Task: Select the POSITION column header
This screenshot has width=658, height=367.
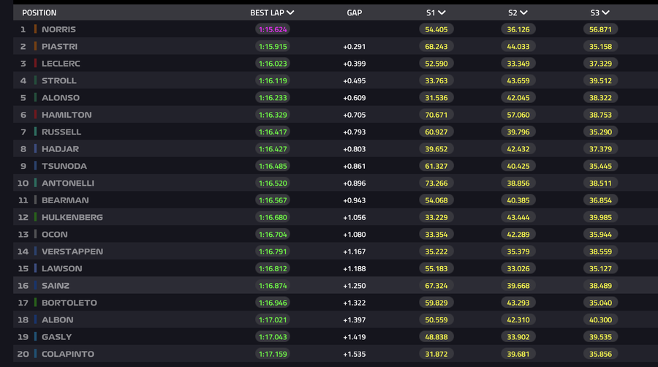Action: point(39,12)
